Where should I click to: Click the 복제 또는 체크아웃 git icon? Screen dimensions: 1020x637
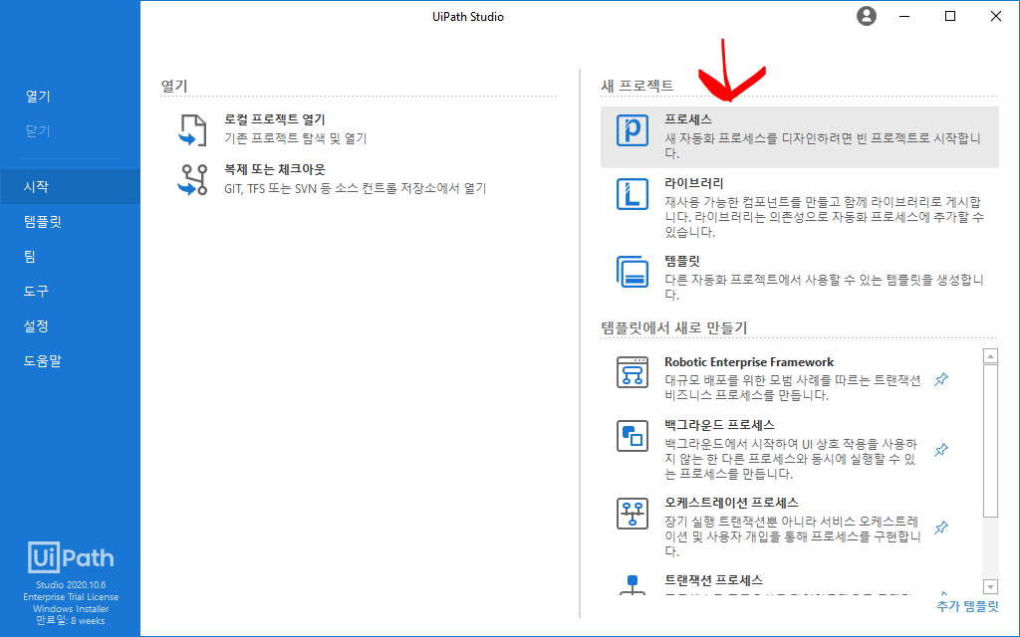pos(192,180)
